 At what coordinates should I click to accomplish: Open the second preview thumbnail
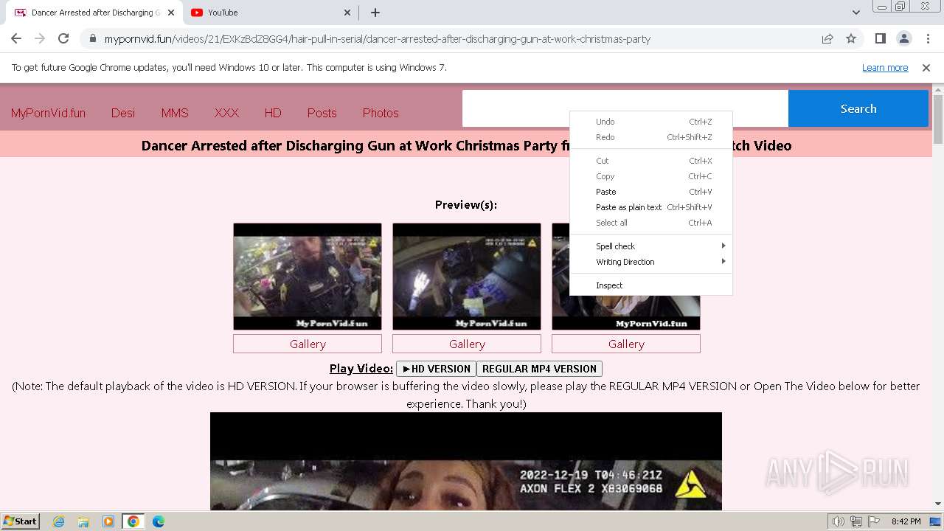[x=467, y=277]
